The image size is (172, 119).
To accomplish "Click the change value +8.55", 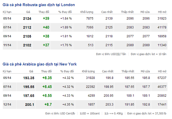I will tap(47, 96).
